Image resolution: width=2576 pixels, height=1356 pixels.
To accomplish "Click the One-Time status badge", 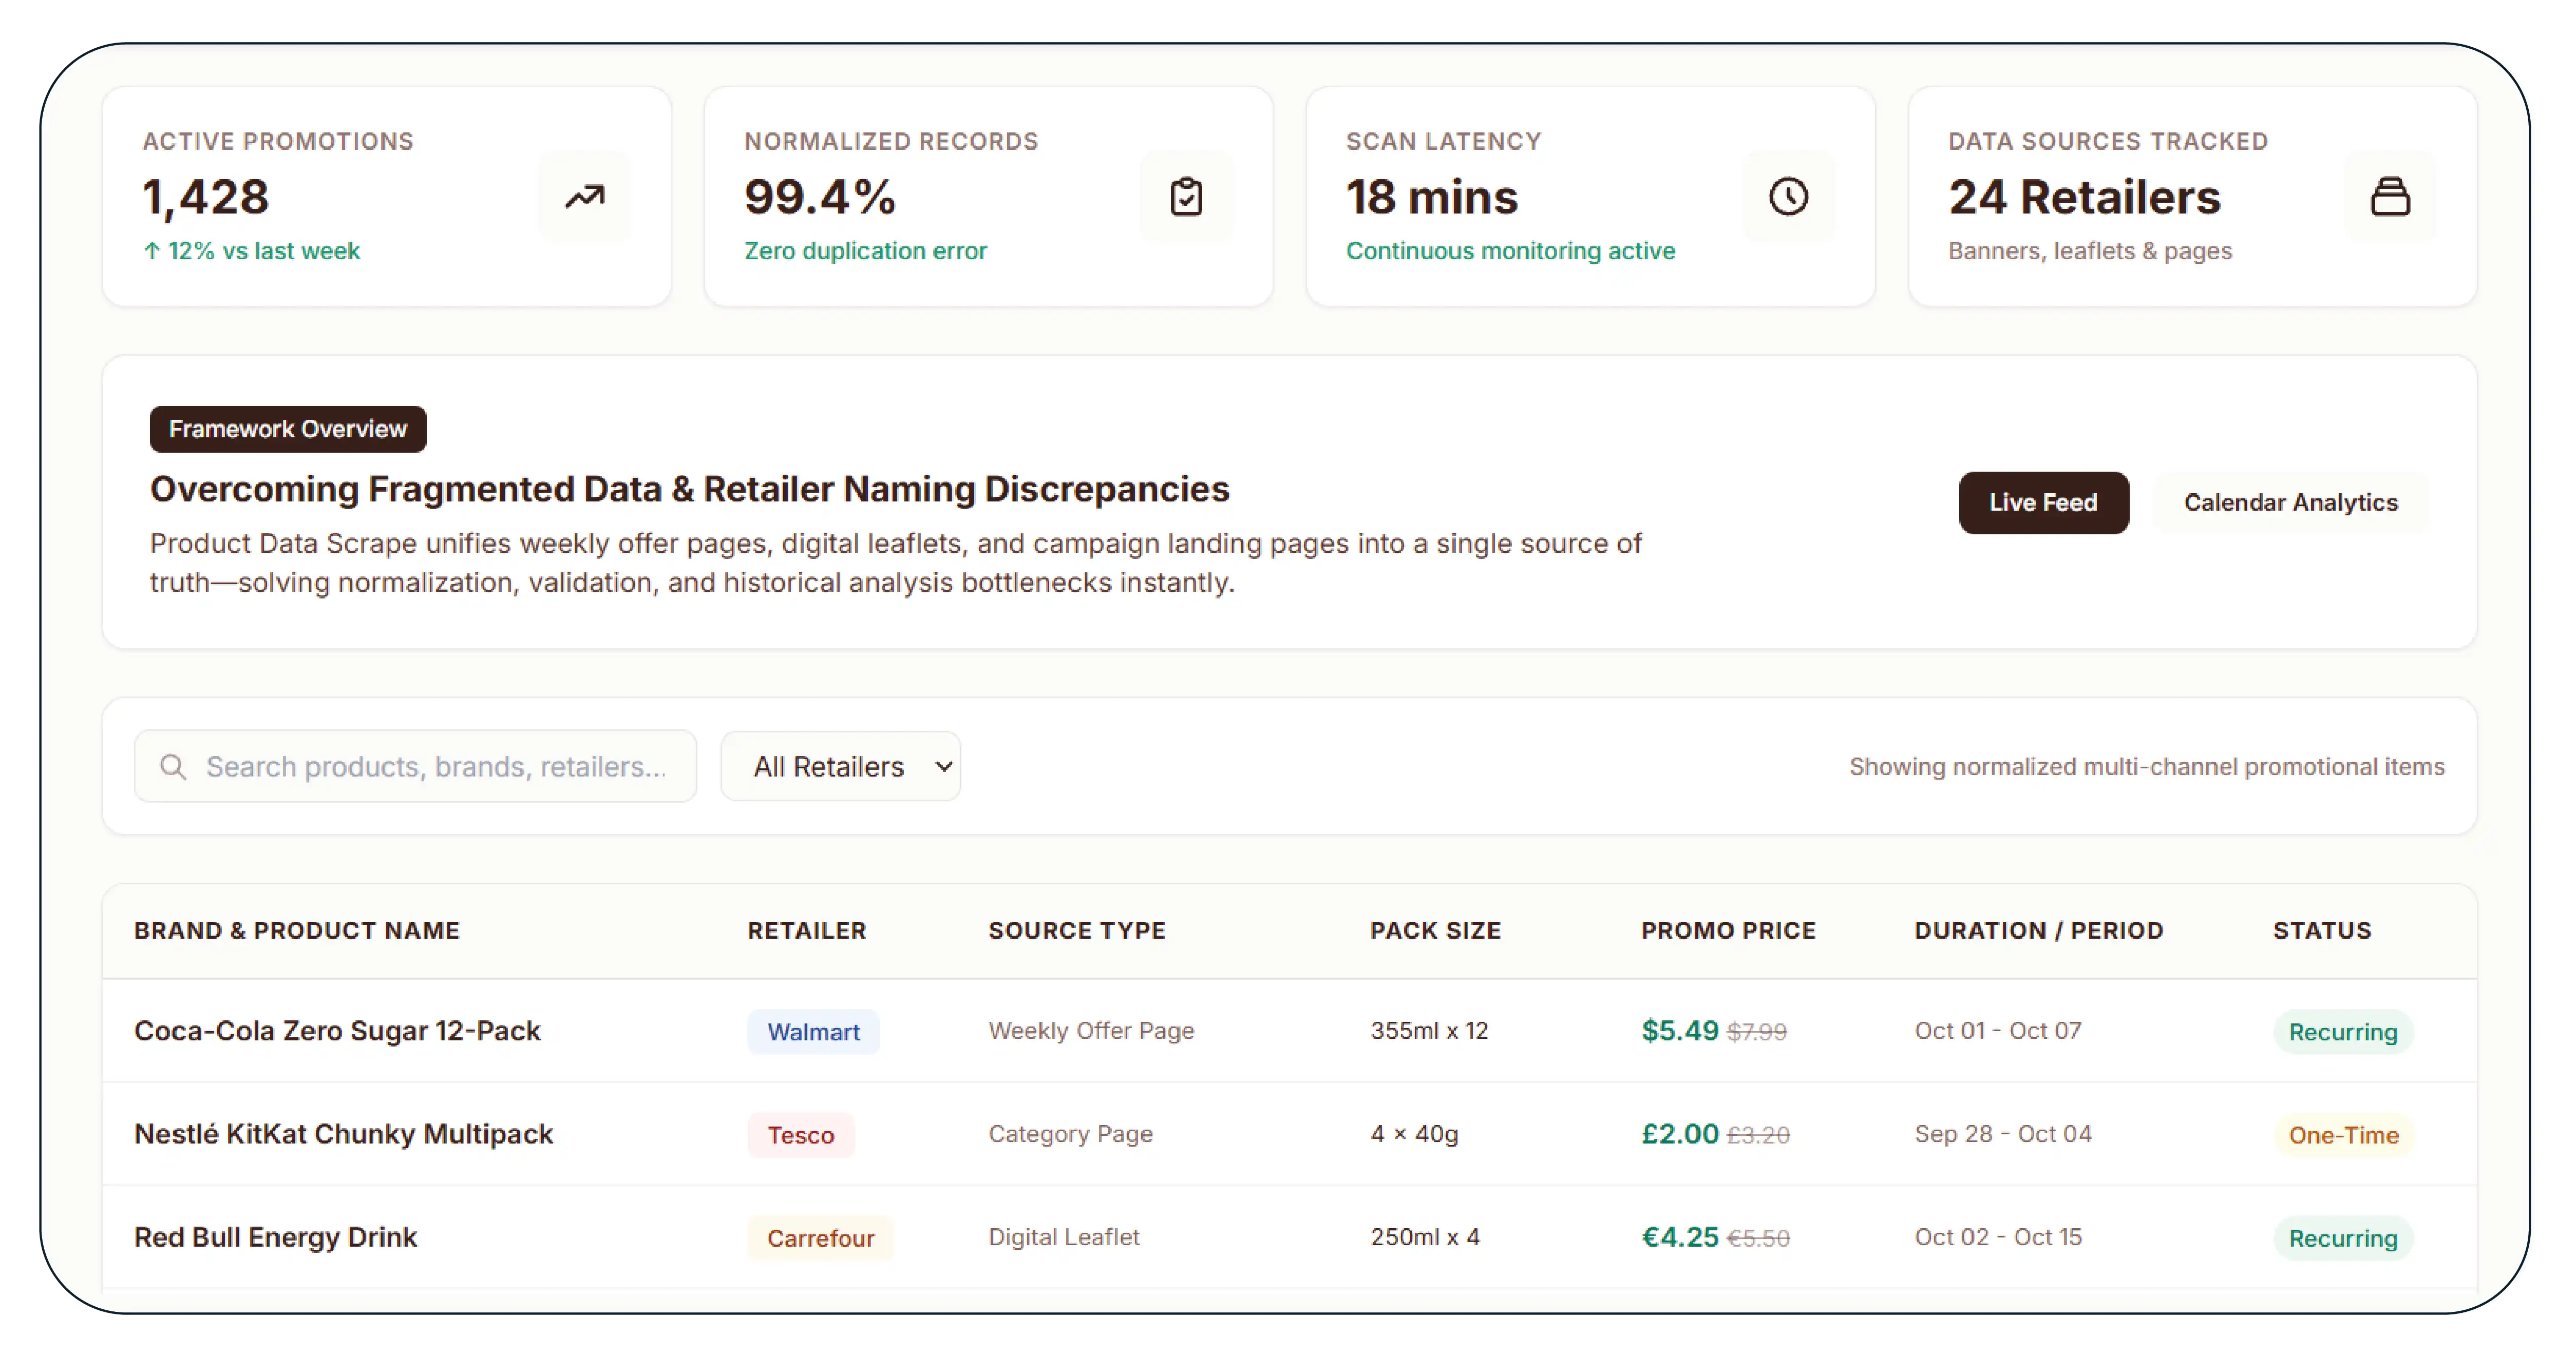I will pos(2344,1135).
